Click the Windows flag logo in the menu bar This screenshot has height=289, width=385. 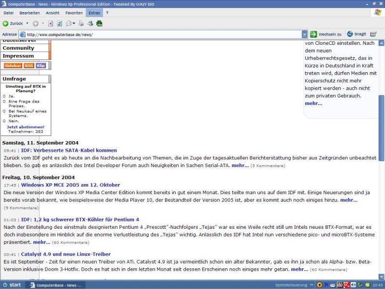378,13
